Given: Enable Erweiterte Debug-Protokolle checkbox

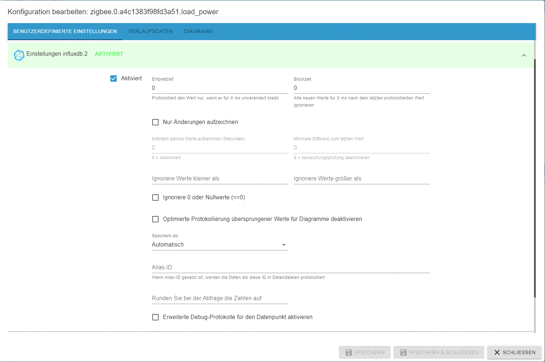Looking at the screenshot, I should (155, 317).
